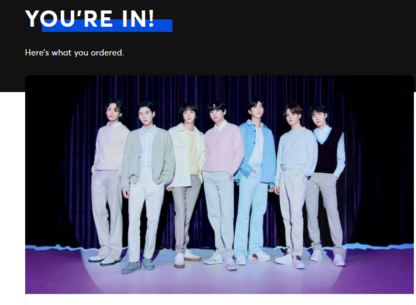Click the gray slip-on shoes in the photo

(x=138, y=266)
